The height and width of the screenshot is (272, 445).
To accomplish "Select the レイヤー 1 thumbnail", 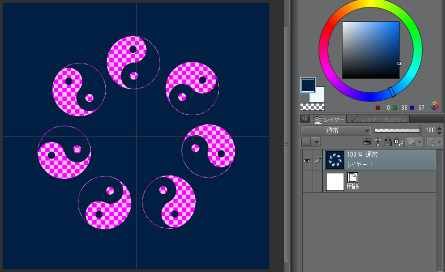I will (x=335, y=160).
